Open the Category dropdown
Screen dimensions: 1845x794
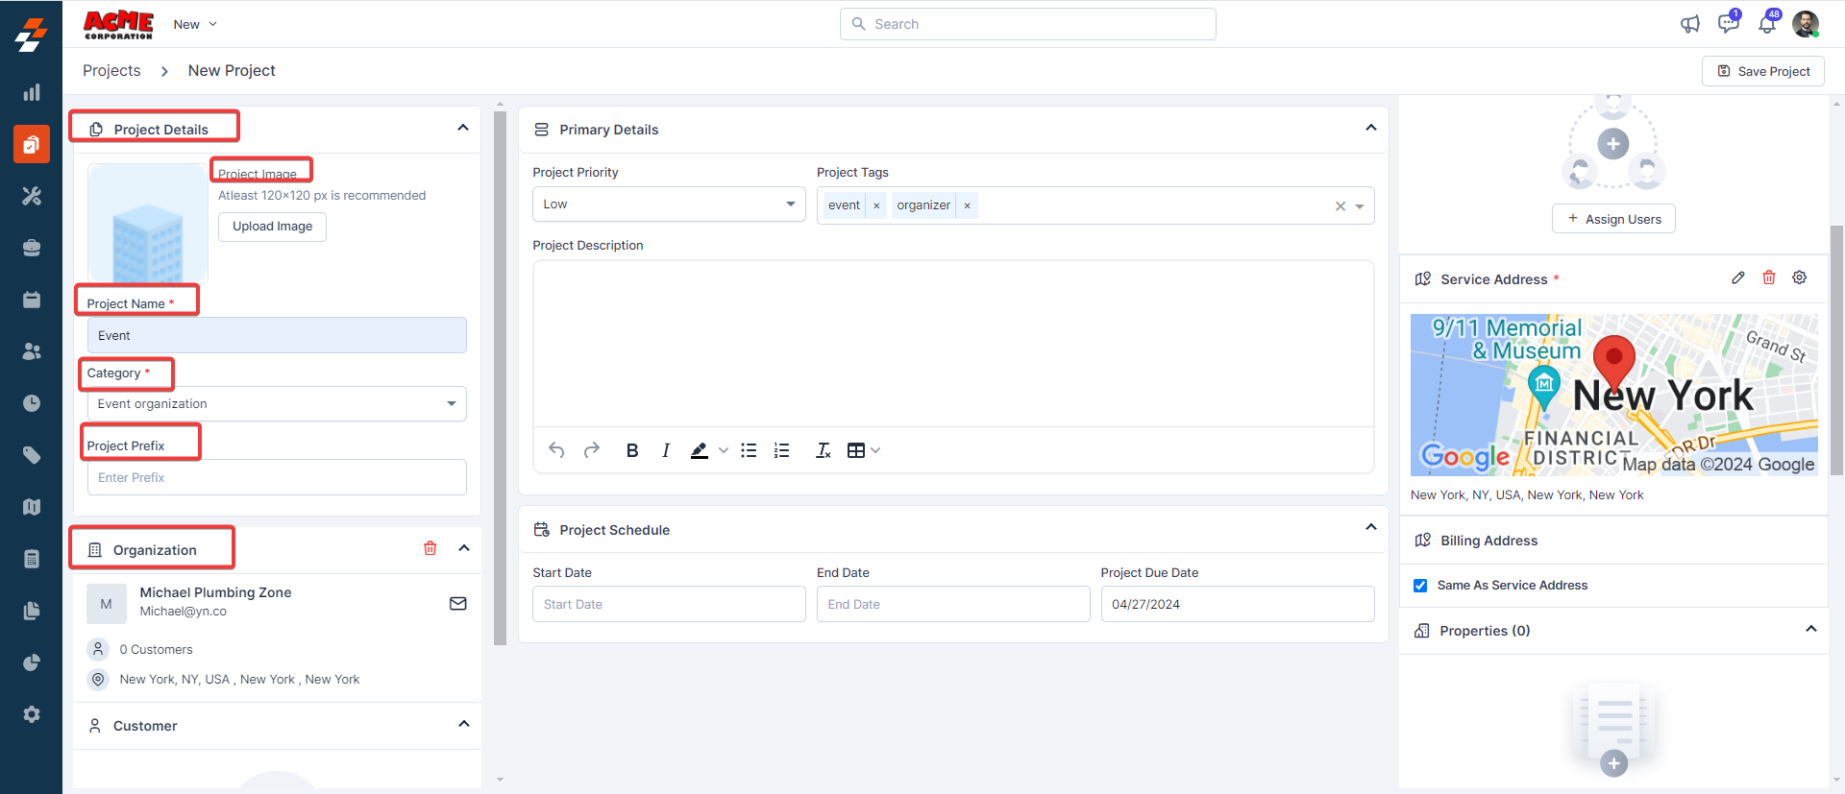[277, 404]
